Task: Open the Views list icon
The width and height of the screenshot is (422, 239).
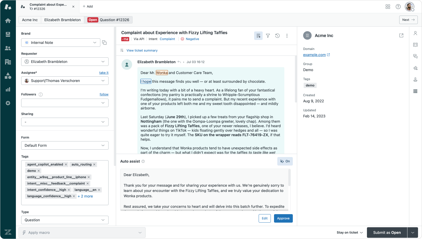Action: [x=8, y=34]
